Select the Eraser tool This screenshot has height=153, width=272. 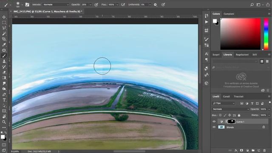click(4, 72)
